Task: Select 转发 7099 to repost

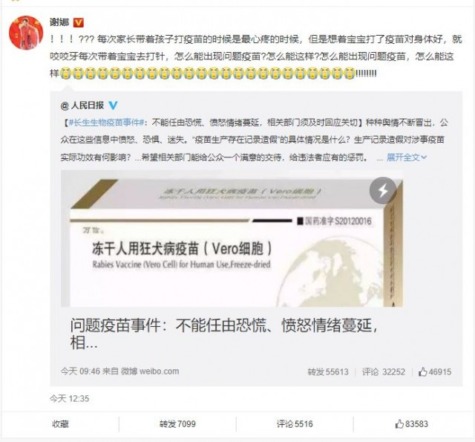Action: [177, 424]
